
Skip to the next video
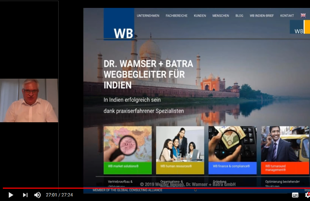pos(25,195)
